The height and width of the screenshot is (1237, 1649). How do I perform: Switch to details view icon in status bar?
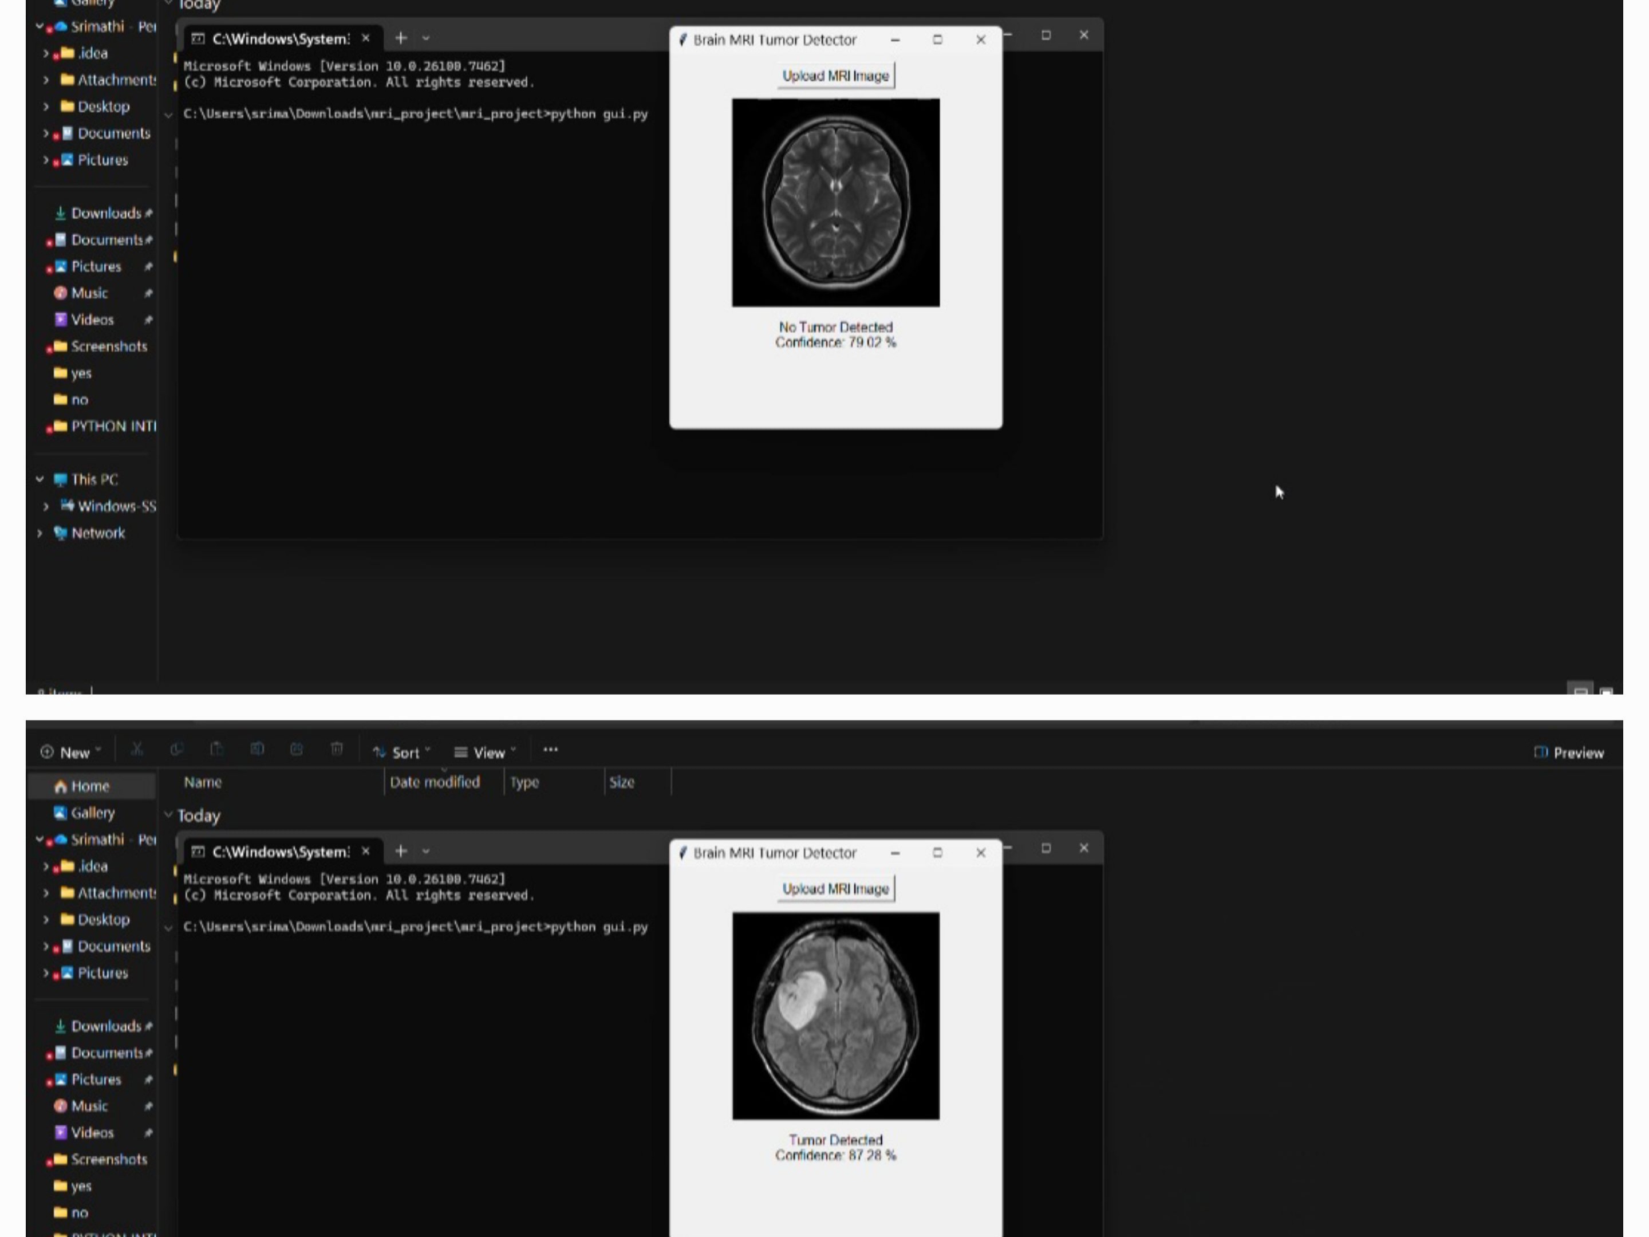[x=1580, y=691]
